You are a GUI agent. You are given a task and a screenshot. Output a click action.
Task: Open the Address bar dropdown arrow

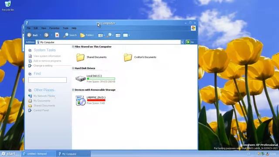click(182, 42)
